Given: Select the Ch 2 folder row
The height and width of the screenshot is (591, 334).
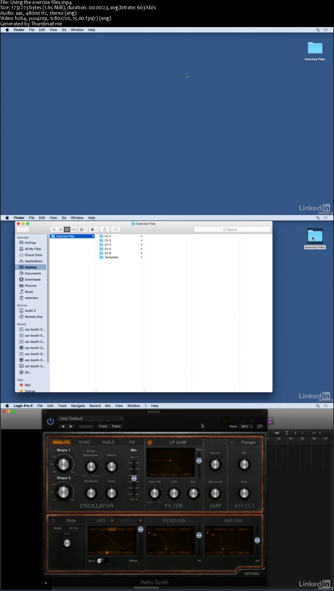Looking at the screenshot, I should (121, 236).
